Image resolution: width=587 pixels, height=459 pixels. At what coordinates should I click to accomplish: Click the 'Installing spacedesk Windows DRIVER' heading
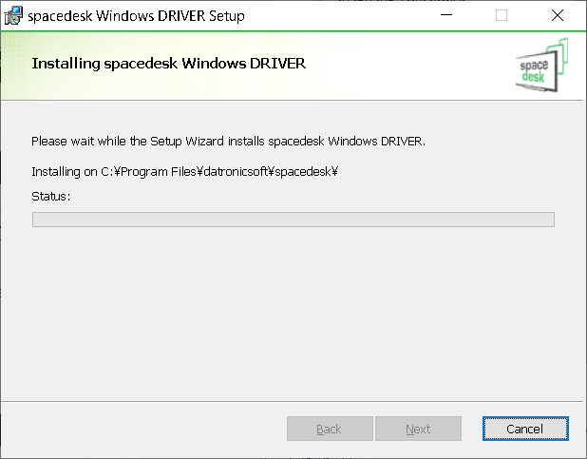coord(168,64)
